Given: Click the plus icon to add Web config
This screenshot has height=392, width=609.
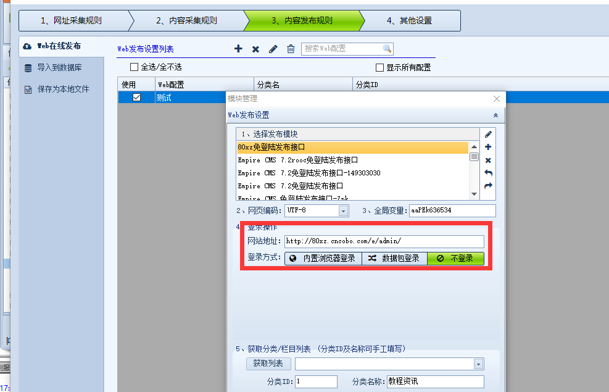Looking at the screenshot, I should point(238,49).
